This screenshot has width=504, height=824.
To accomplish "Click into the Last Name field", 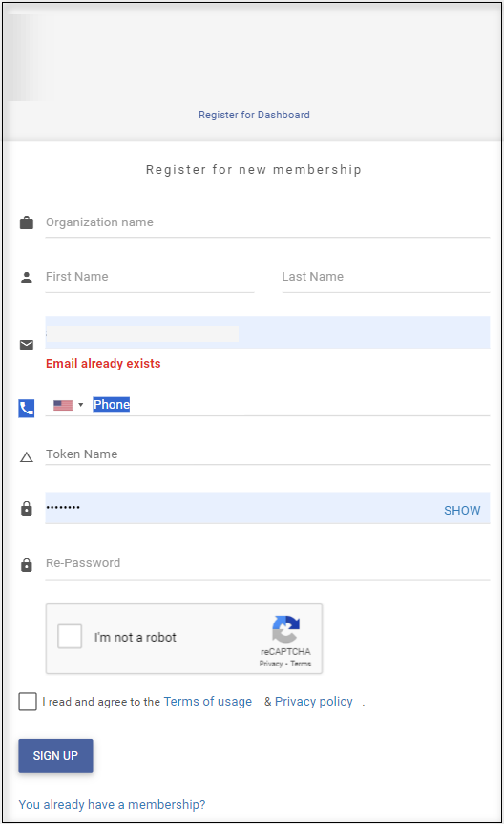I will (x=386, y=278).
